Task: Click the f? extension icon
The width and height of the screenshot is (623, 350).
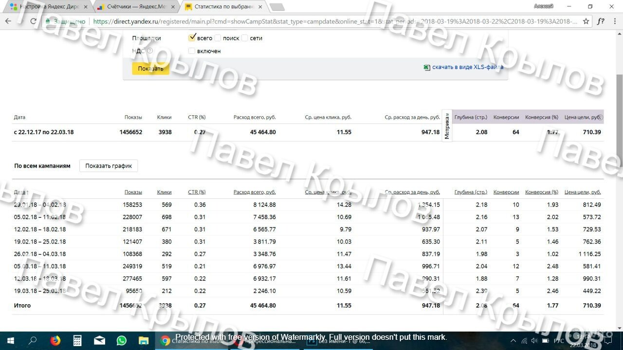Action: point(601,21)
